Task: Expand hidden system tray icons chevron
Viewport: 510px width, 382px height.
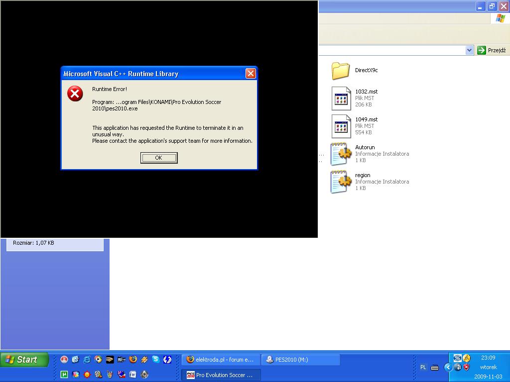Action: coord(448,368)
